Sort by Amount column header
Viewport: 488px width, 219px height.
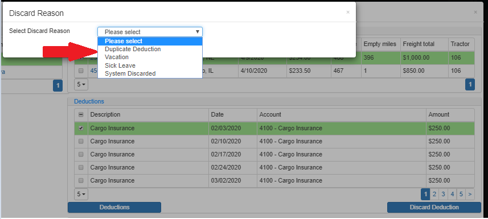[438, 114]
